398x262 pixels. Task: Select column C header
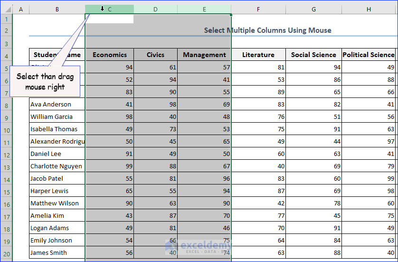click(x=109, y=10)
